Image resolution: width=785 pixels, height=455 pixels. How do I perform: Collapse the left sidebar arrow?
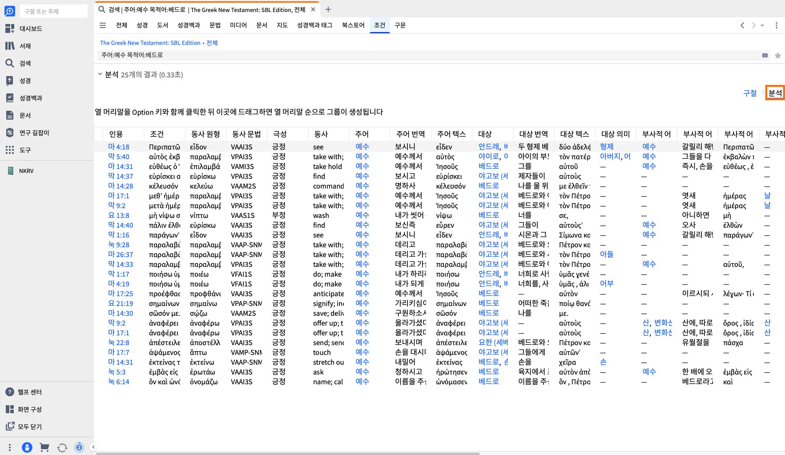93,447
